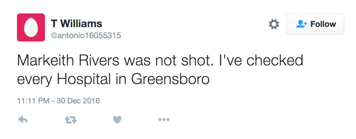This screenshot has height=139, width=356.
Task: Click the "30 Dec 2016" date text
Action: [78, 101]
